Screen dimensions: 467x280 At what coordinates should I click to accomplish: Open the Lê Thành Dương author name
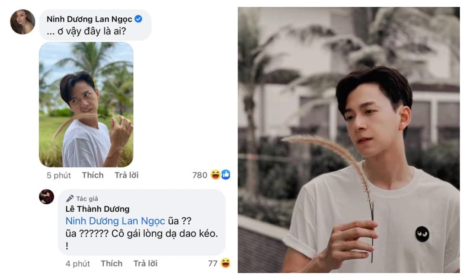pos(97,209)
